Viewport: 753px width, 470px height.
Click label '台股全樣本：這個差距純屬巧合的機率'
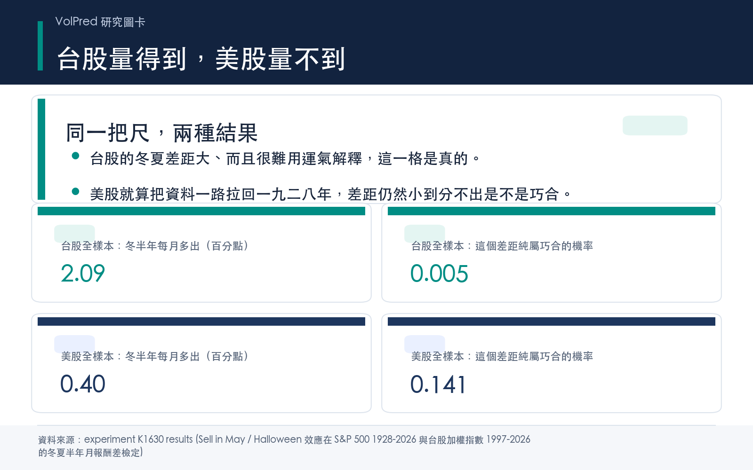pyautogui.click(x=502, y=246)
